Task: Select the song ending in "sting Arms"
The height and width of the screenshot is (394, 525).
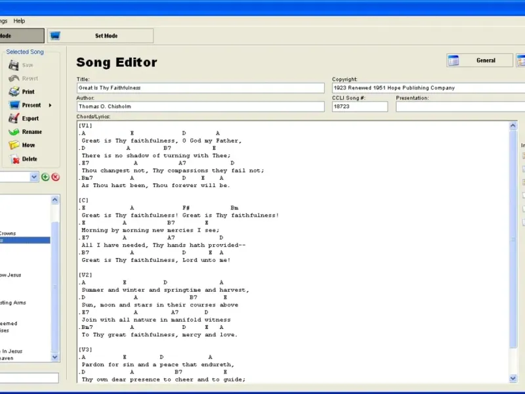Action: pyautogui.click(x=13, y=303)
